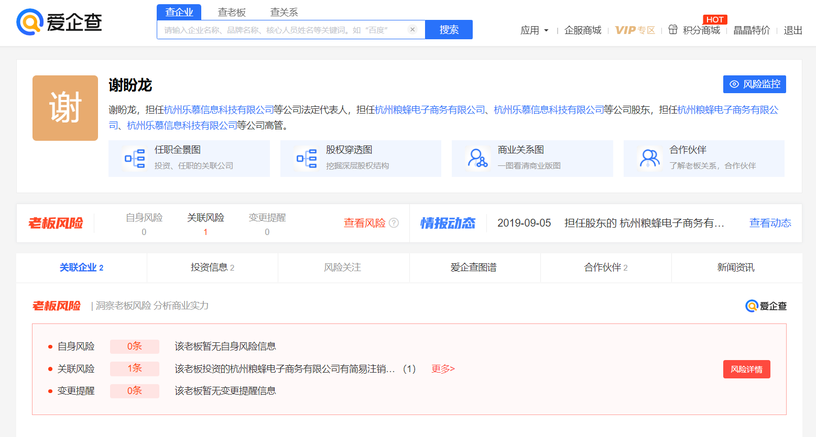Switch to the 新闻资讯 tab
The image size is (816, 437).
click(736, 267)
